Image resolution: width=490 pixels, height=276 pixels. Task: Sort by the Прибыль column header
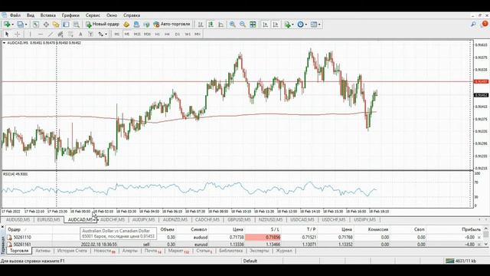pyautogui.click(x=471, y=229)
